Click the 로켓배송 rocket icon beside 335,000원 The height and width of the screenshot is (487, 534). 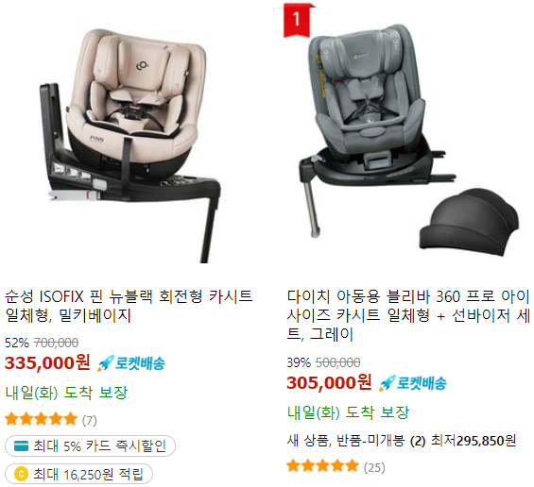105,363
